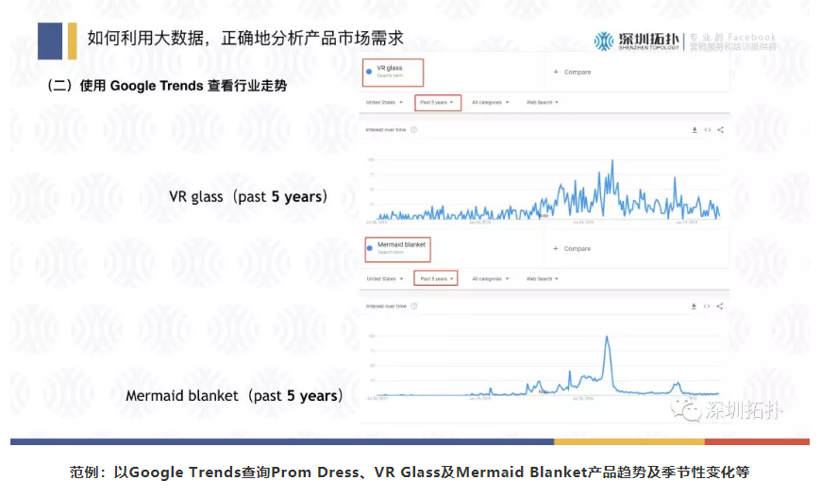Share the VR glass interest chart

(x=720, y=129)
